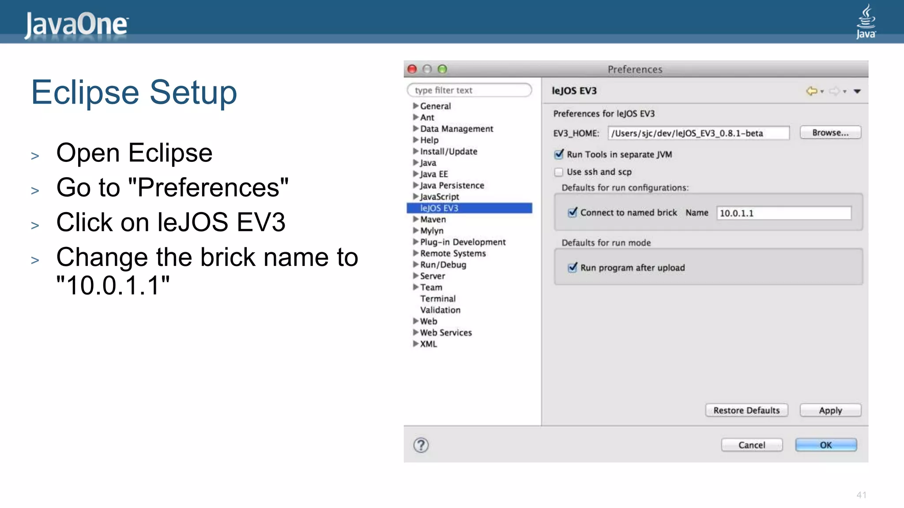904x508 pixels.
Task: Click the Browse... button for EV3_HOME
Action: click(830, 133)
